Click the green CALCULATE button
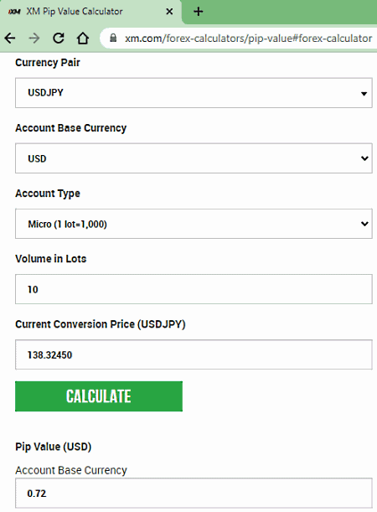This screenshot has height=512, width=377. (99, 396)
